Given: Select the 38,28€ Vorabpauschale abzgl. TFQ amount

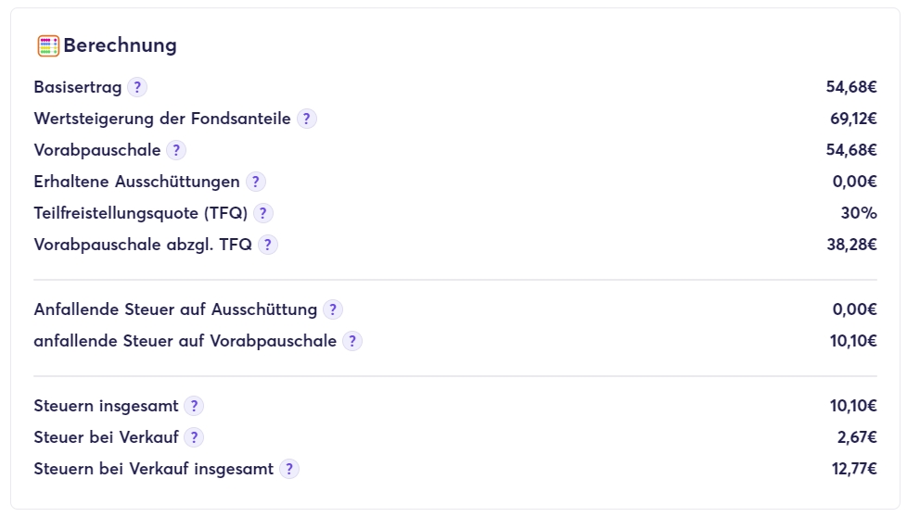Looking at the screenshot, I should click(x=851, y=245).
